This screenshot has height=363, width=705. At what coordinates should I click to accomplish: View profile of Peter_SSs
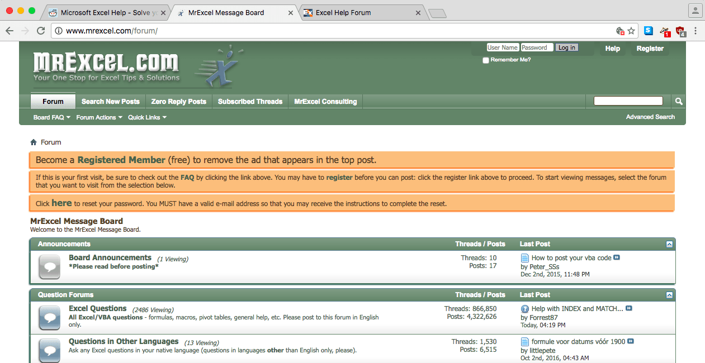(x=545, y=267)
